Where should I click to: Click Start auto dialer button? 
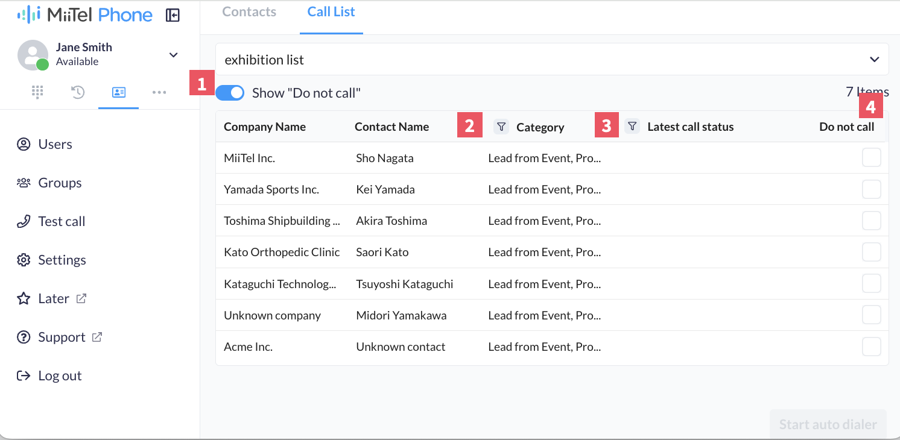828,424
